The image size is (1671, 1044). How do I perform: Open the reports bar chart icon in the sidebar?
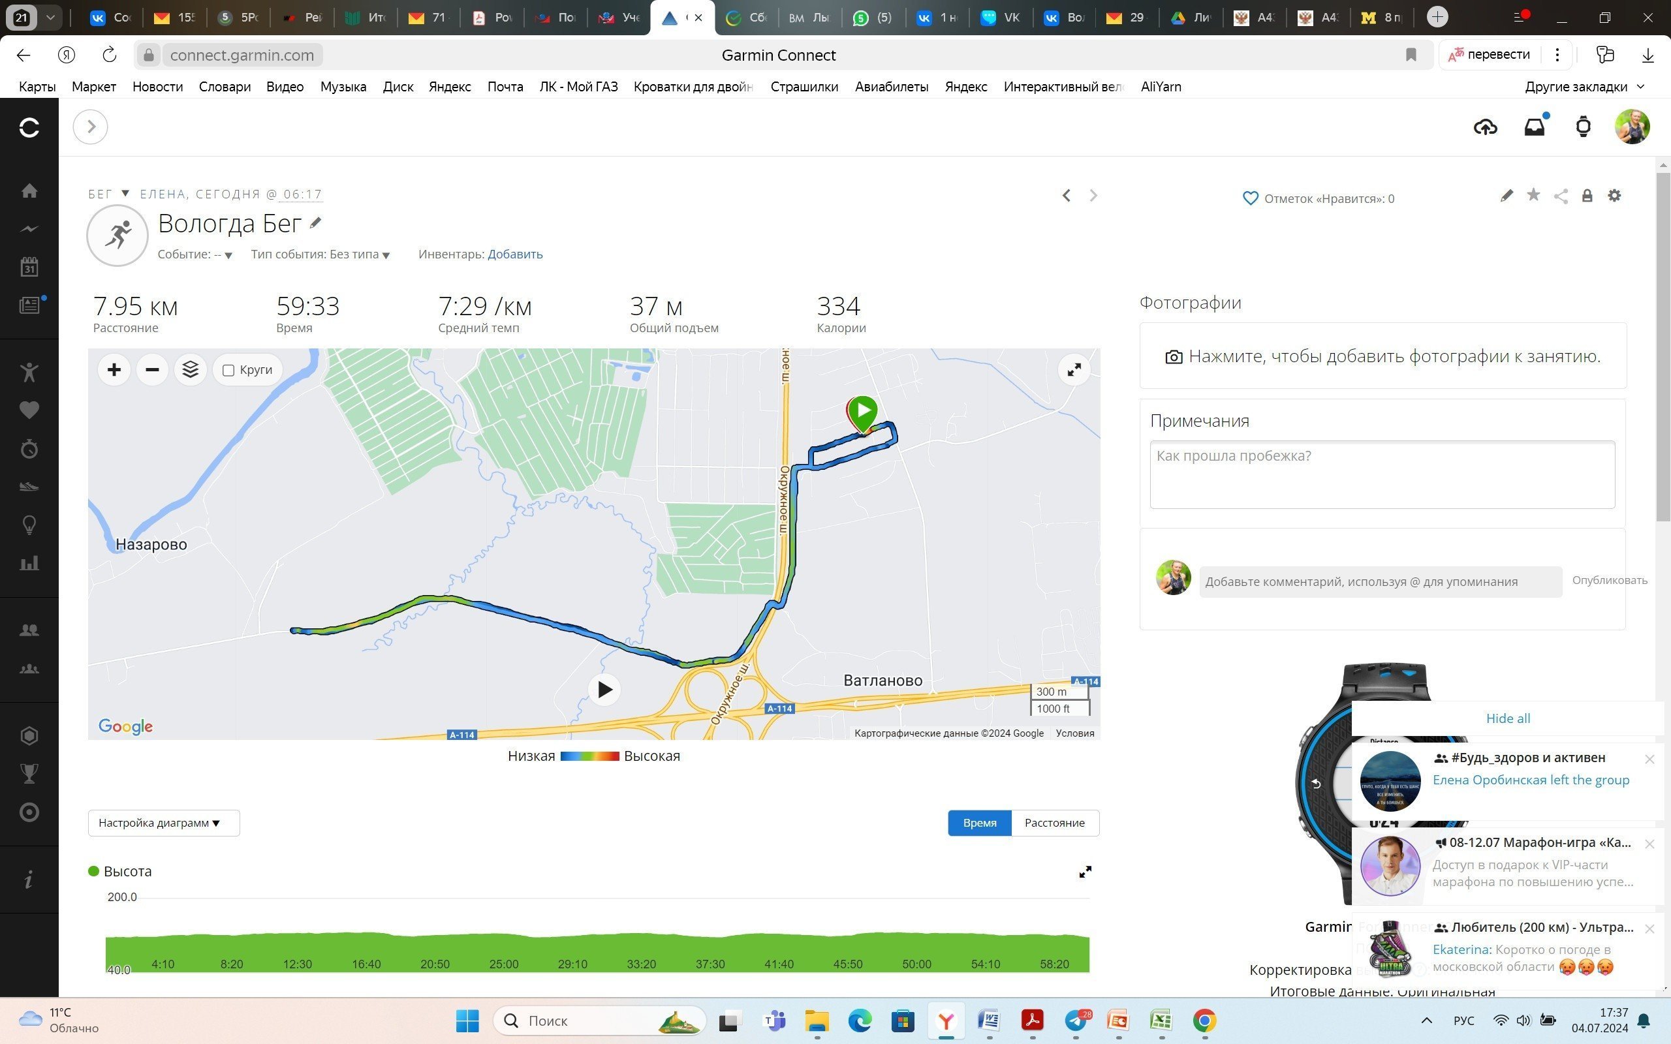[x=29, y=563]
